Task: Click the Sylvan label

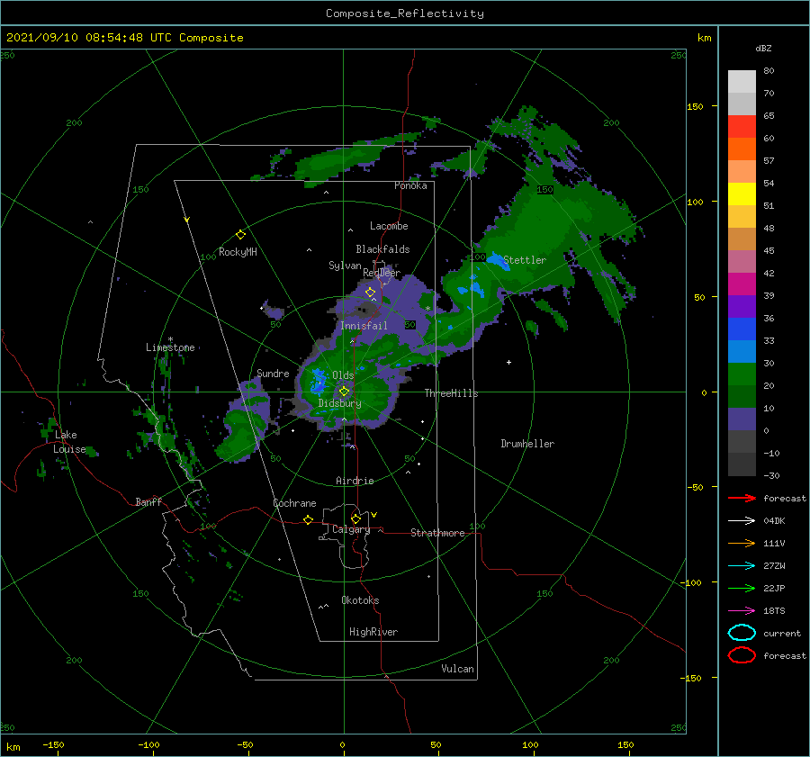Action: [345, 266]
